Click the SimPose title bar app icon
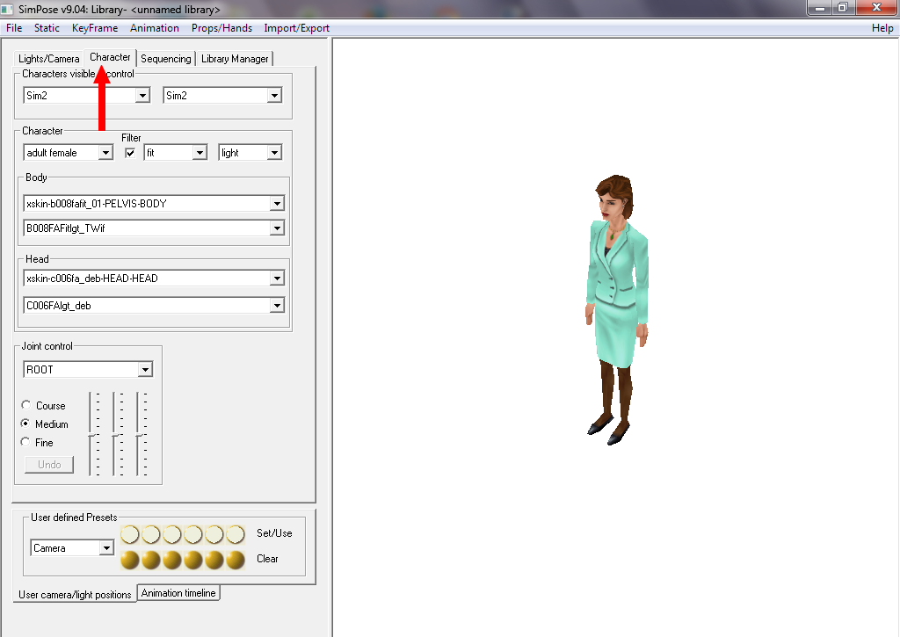 (x=10, y=10)
